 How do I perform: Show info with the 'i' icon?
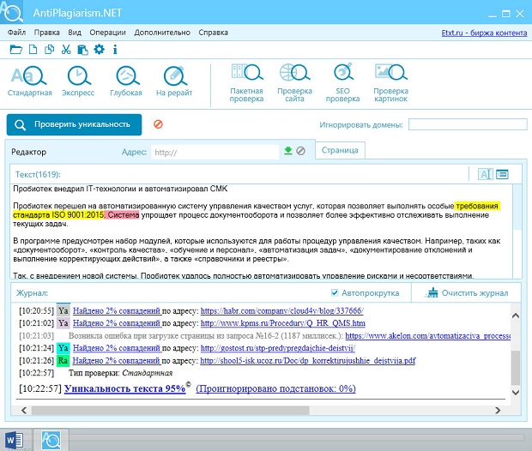pyautogui.click(x=115, y=50)
